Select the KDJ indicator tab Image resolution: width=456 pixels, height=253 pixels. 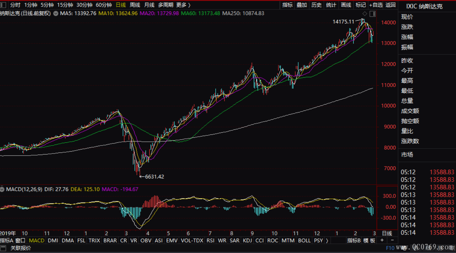[x=247, y=241]
